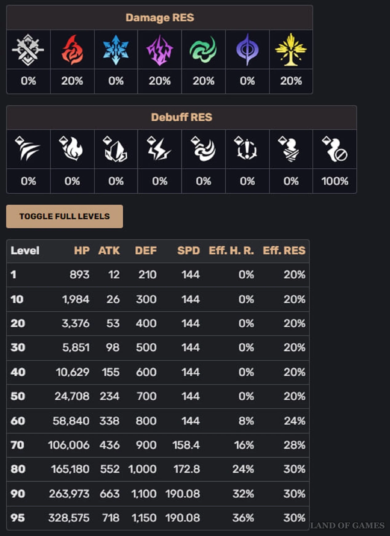Select the Level 95 stats row

(x=158, y=518)
